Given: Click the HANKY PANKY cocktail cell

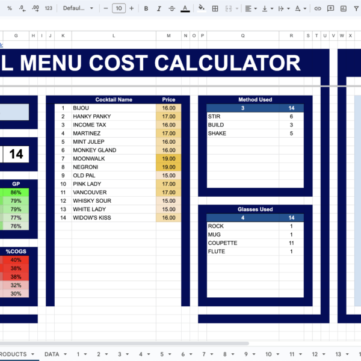Looking at the screenshot, I should click(x=114, y=117).
